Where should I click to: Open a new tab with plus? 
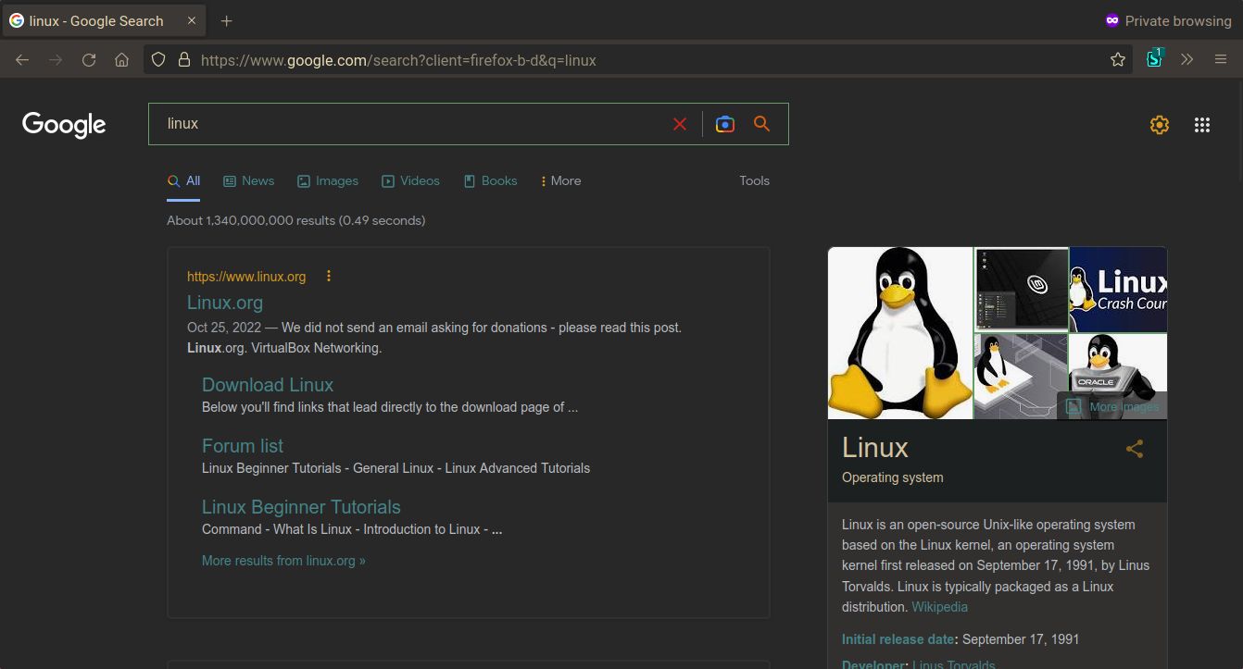coord(227,20)
